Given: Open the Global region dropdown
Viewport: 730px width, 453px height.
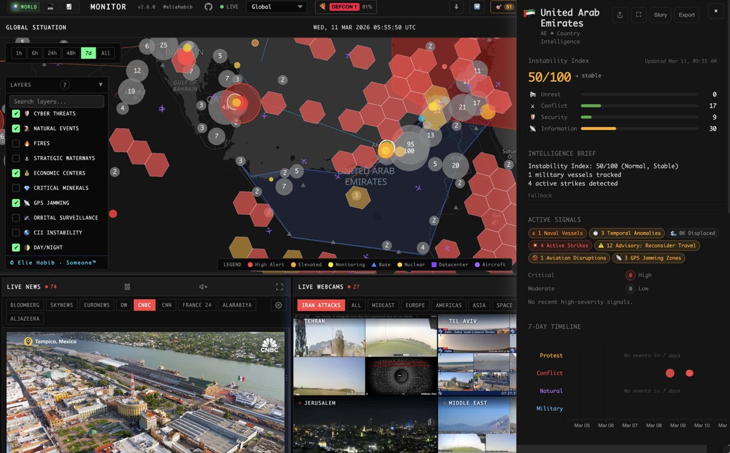Looking at the screenshot, I should [277, 7].
